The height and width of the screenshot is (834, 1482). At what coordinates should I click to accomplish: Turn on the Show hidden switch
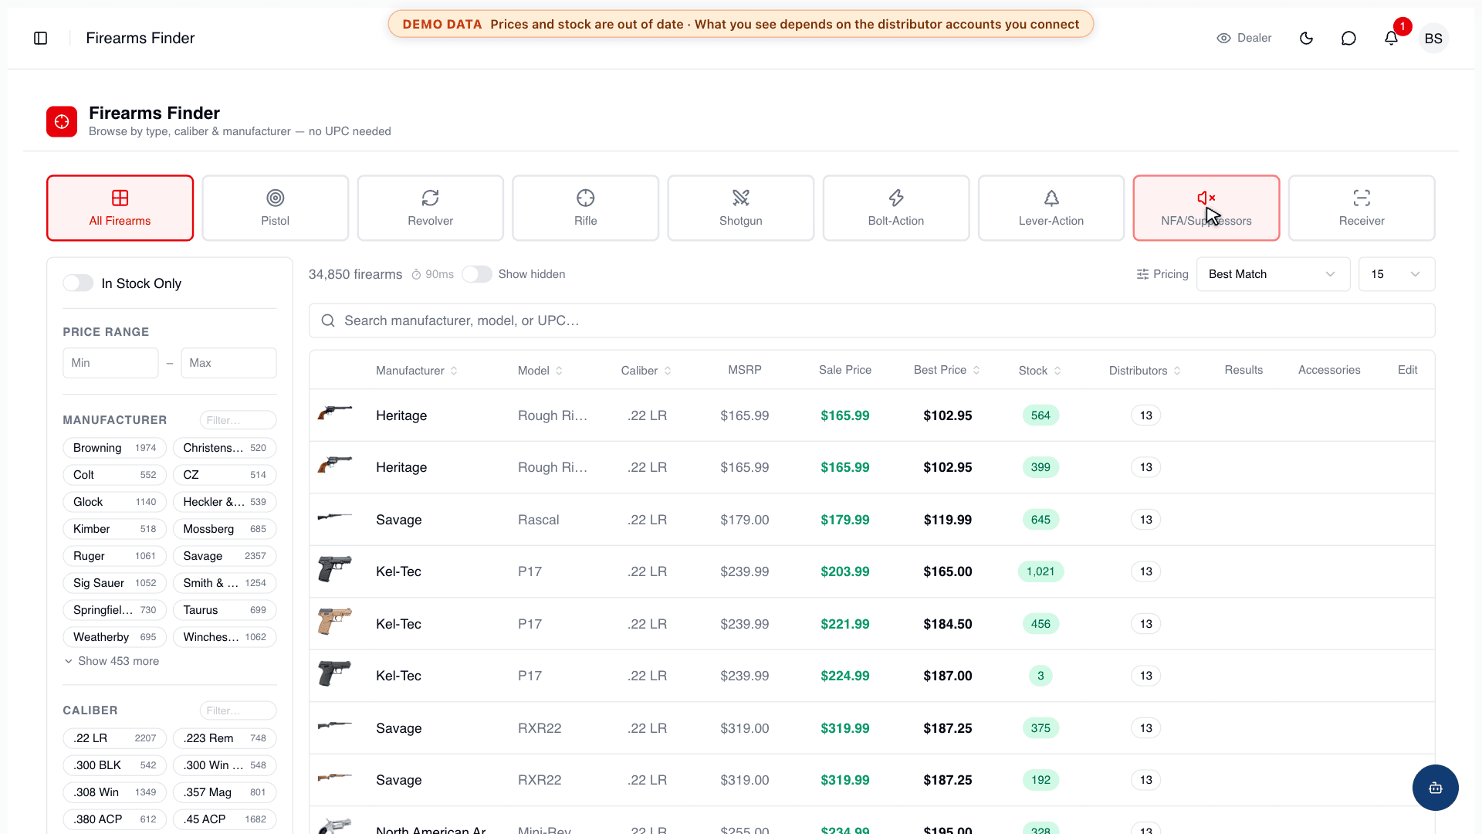click(x=477, y=274)
